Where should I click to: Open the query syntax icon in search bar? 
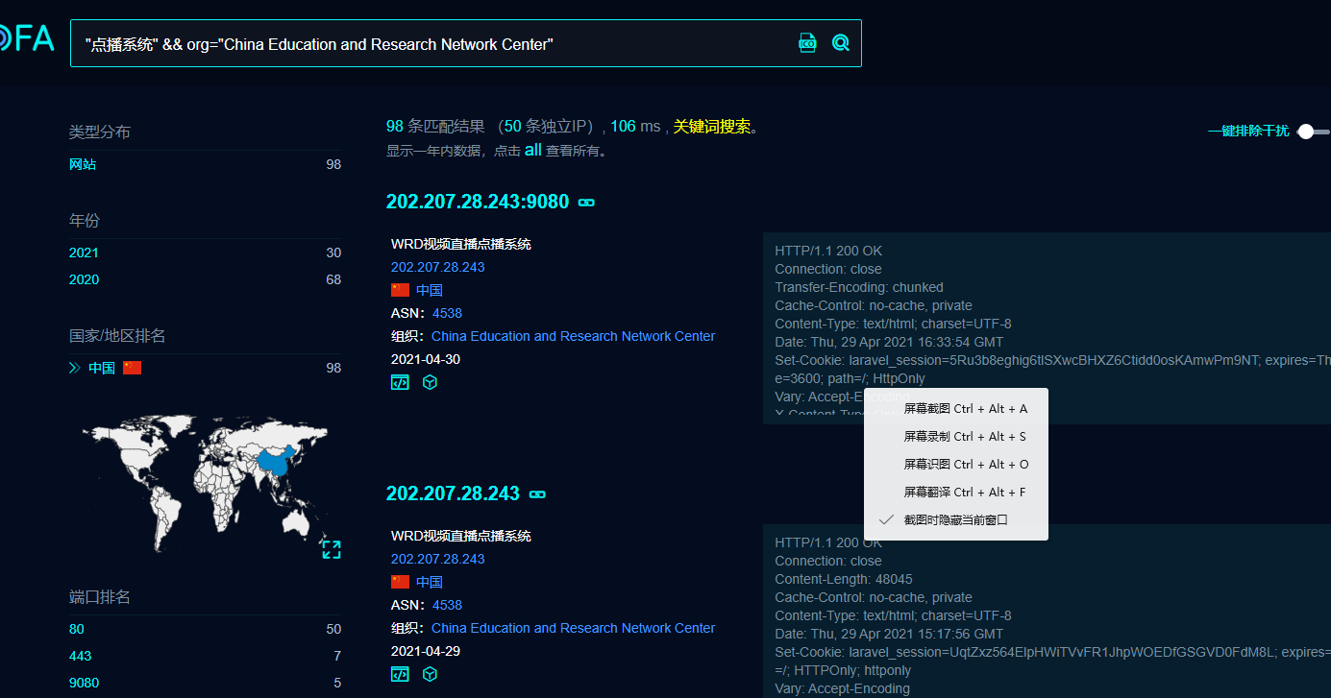(x=807, y=43)
